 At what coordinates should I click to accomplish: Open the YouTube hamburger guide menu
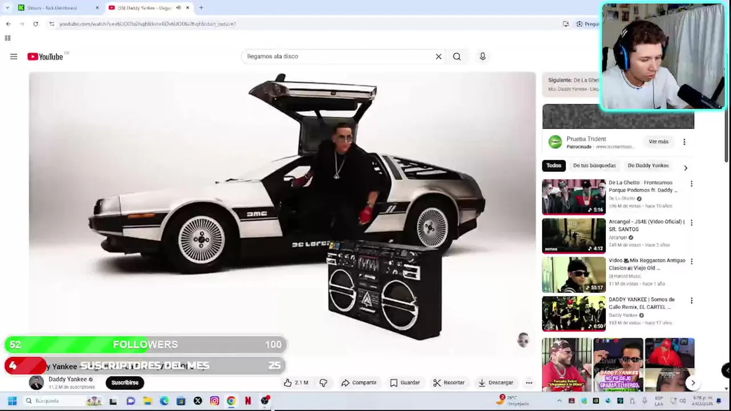tap(14, 57)
